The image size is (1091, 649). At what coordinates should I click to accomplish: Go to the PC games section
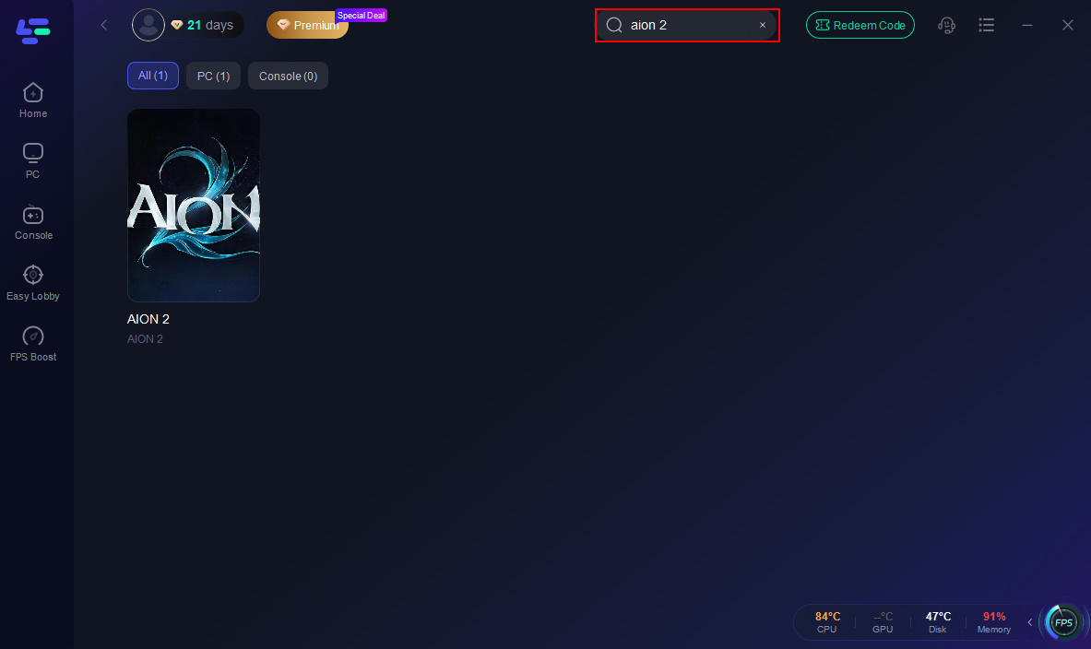point(33,160)
